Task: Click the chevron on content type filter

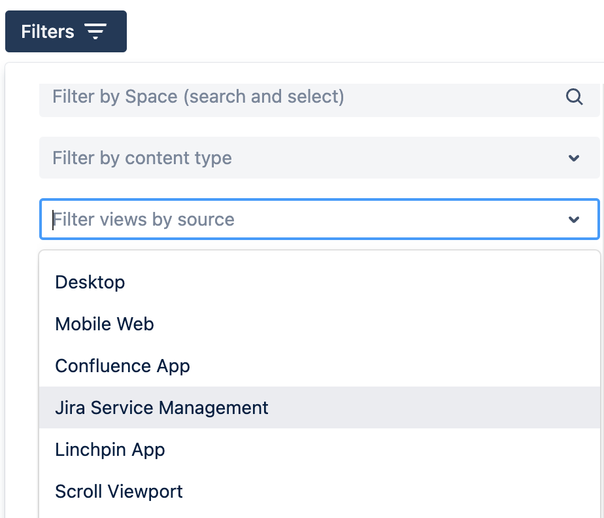Action: tap(573, 158)
